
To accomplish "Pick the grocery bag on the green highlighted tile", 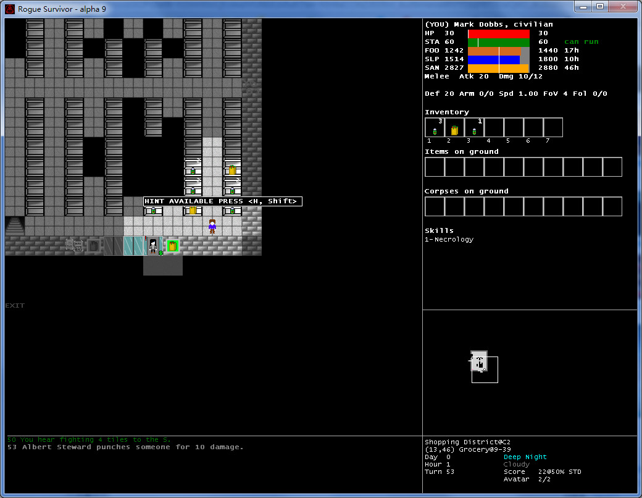I will 172,246.
